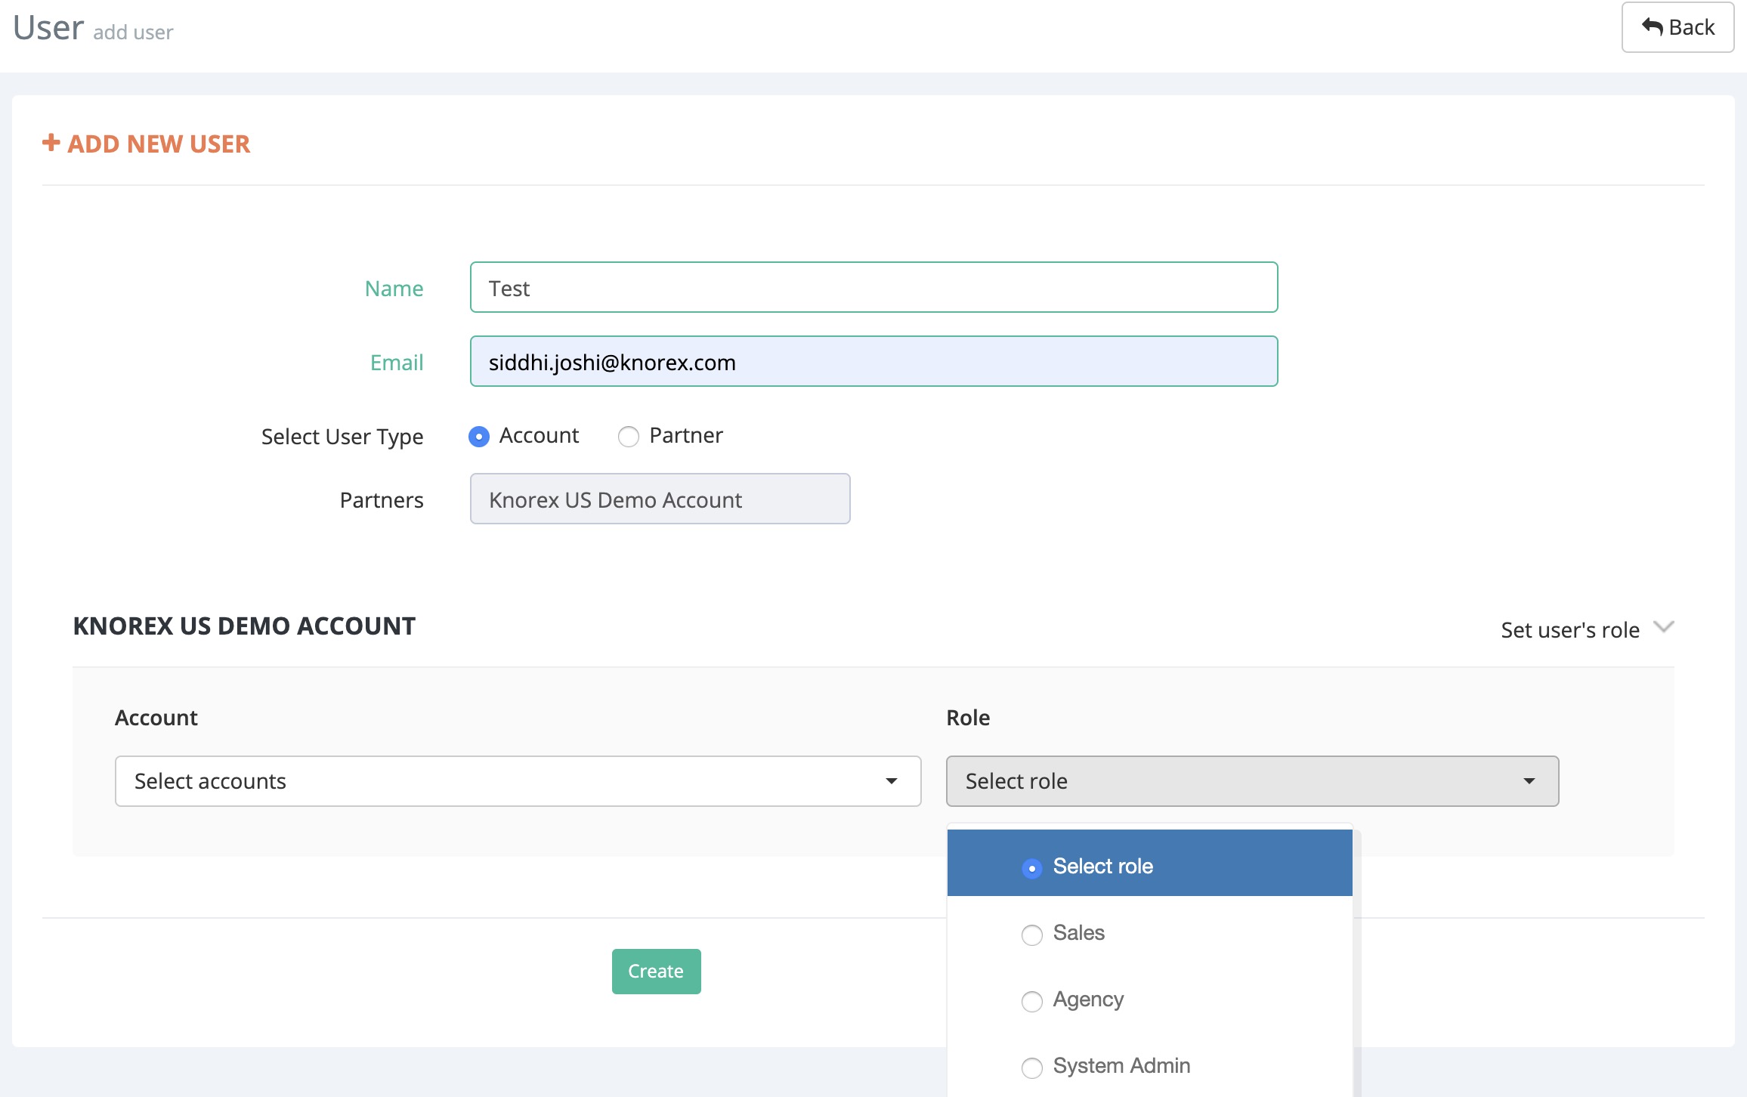Image resolution: width=1747 pixels, height=1097 pixels.
Task: Select the Account user type radio
Action: point(479,437)
